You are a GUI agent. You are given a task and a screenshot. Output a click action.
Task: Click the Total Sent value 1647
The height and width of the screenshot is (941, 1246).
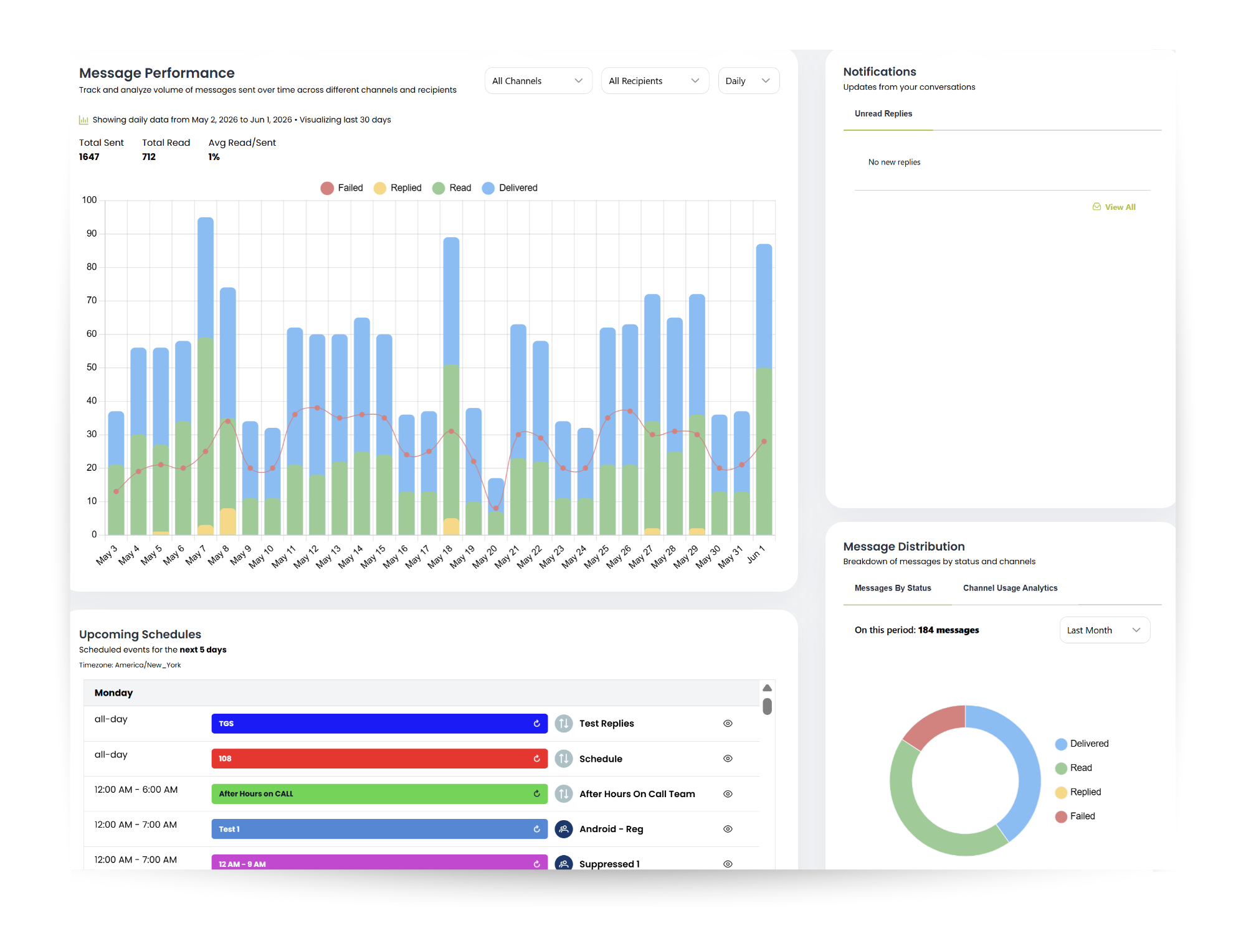tap(89, 157)
